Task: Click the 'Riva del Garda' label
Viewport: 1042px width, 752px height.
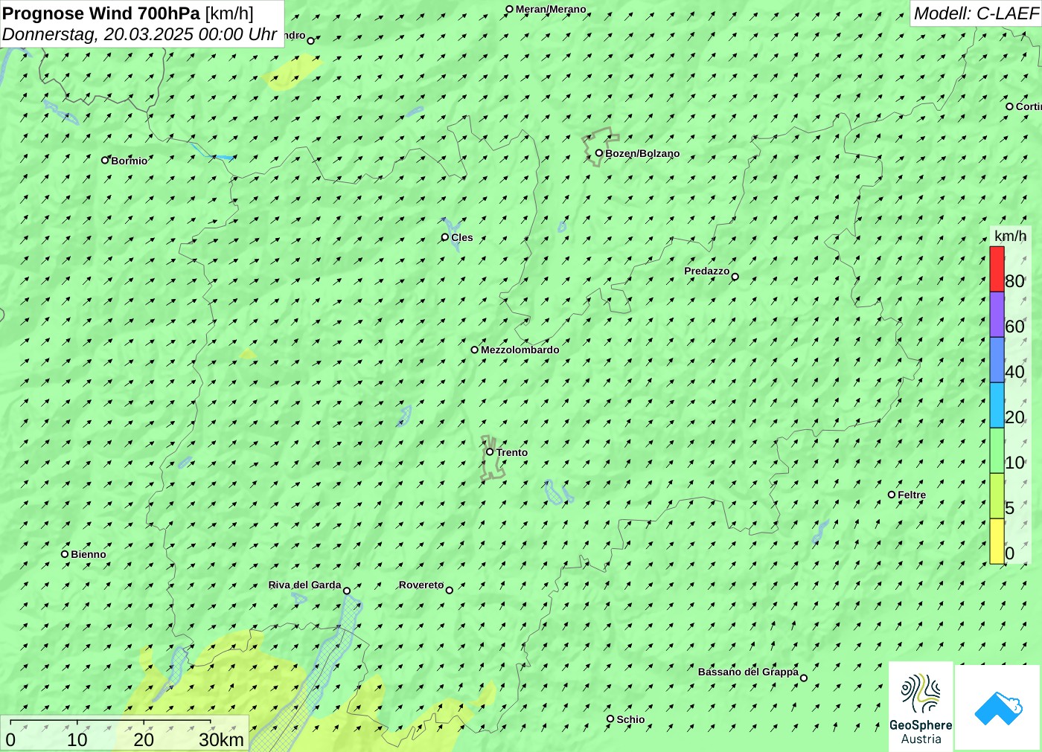Action: tap(304, 585)
